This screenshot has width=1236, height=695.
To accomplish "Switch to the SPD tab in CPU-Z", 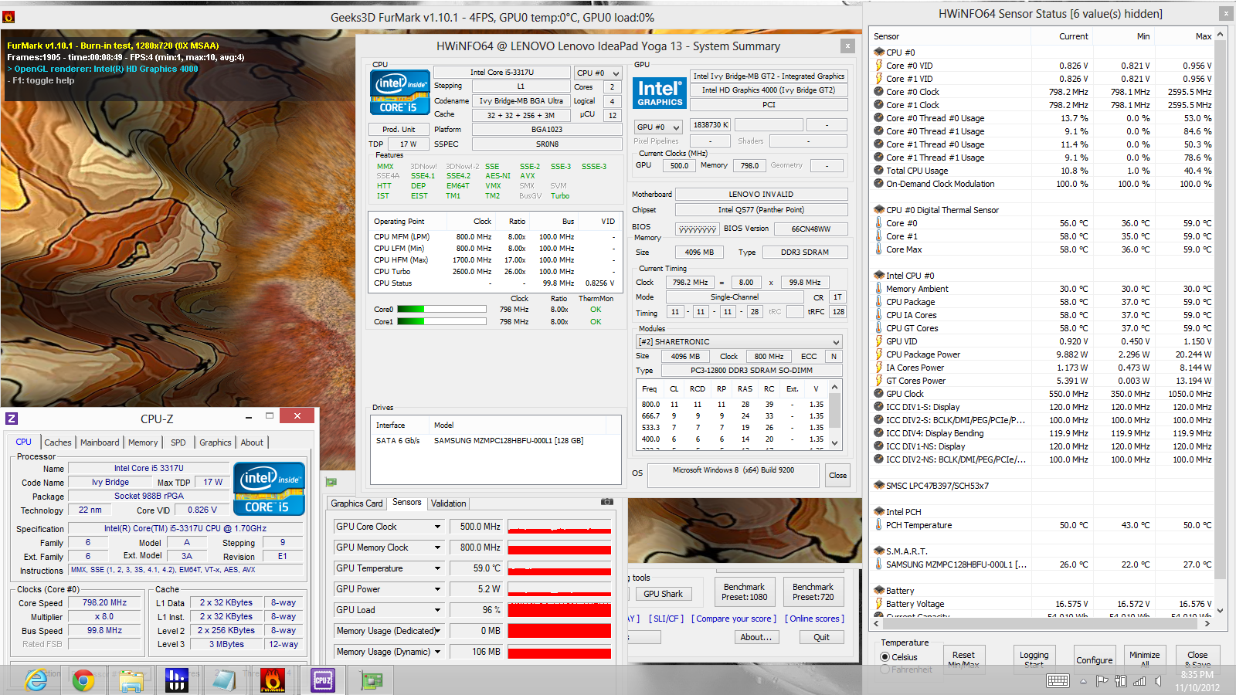I will (178, 442).
